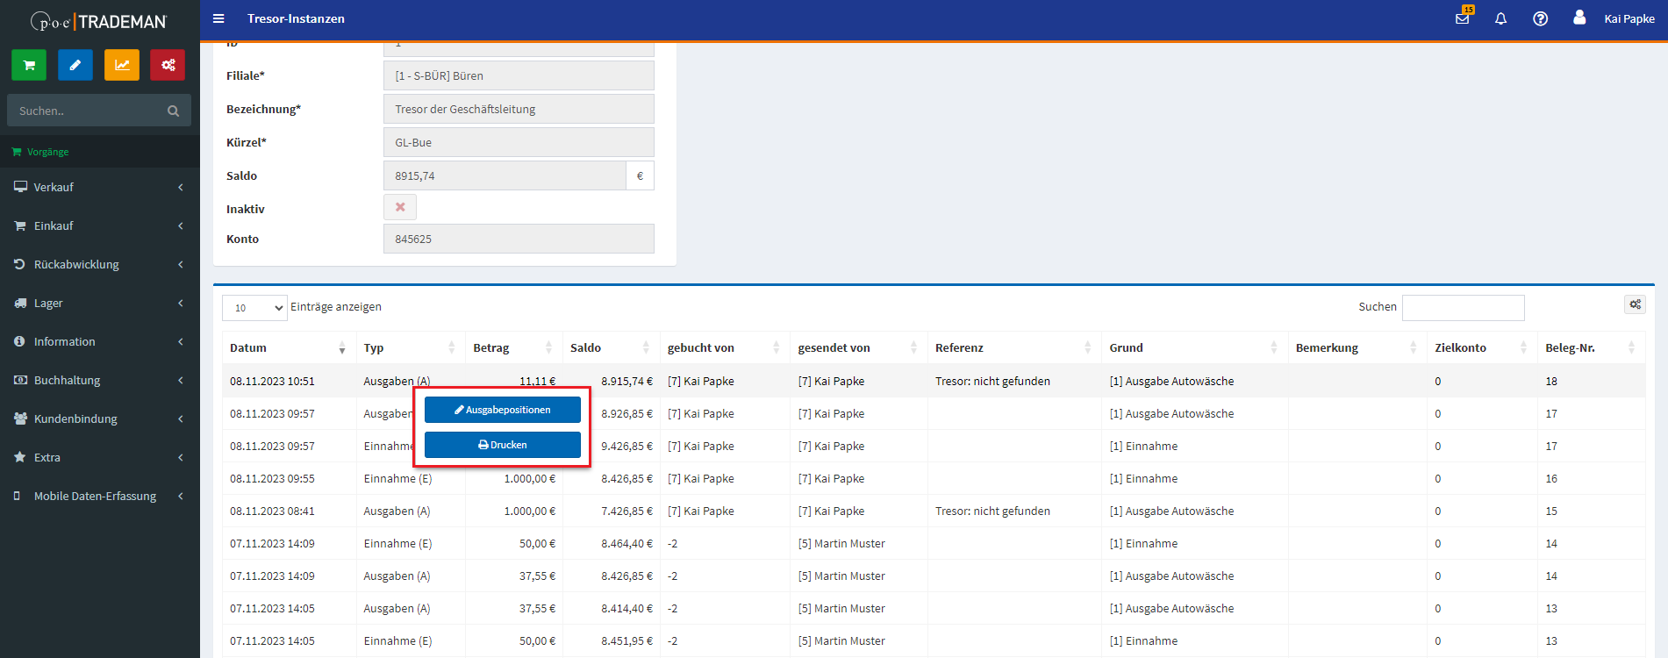Open the orange chart statistics button

pyautogui.click(x=122, y=65)
